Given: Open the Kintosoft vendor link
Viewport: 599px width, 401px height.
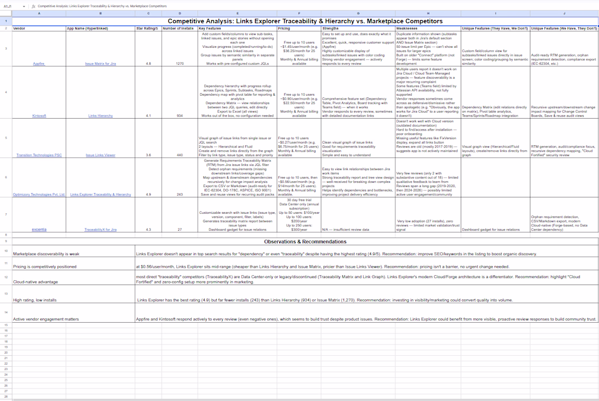Looking at the screenshot, I should (x=39, y=115).
